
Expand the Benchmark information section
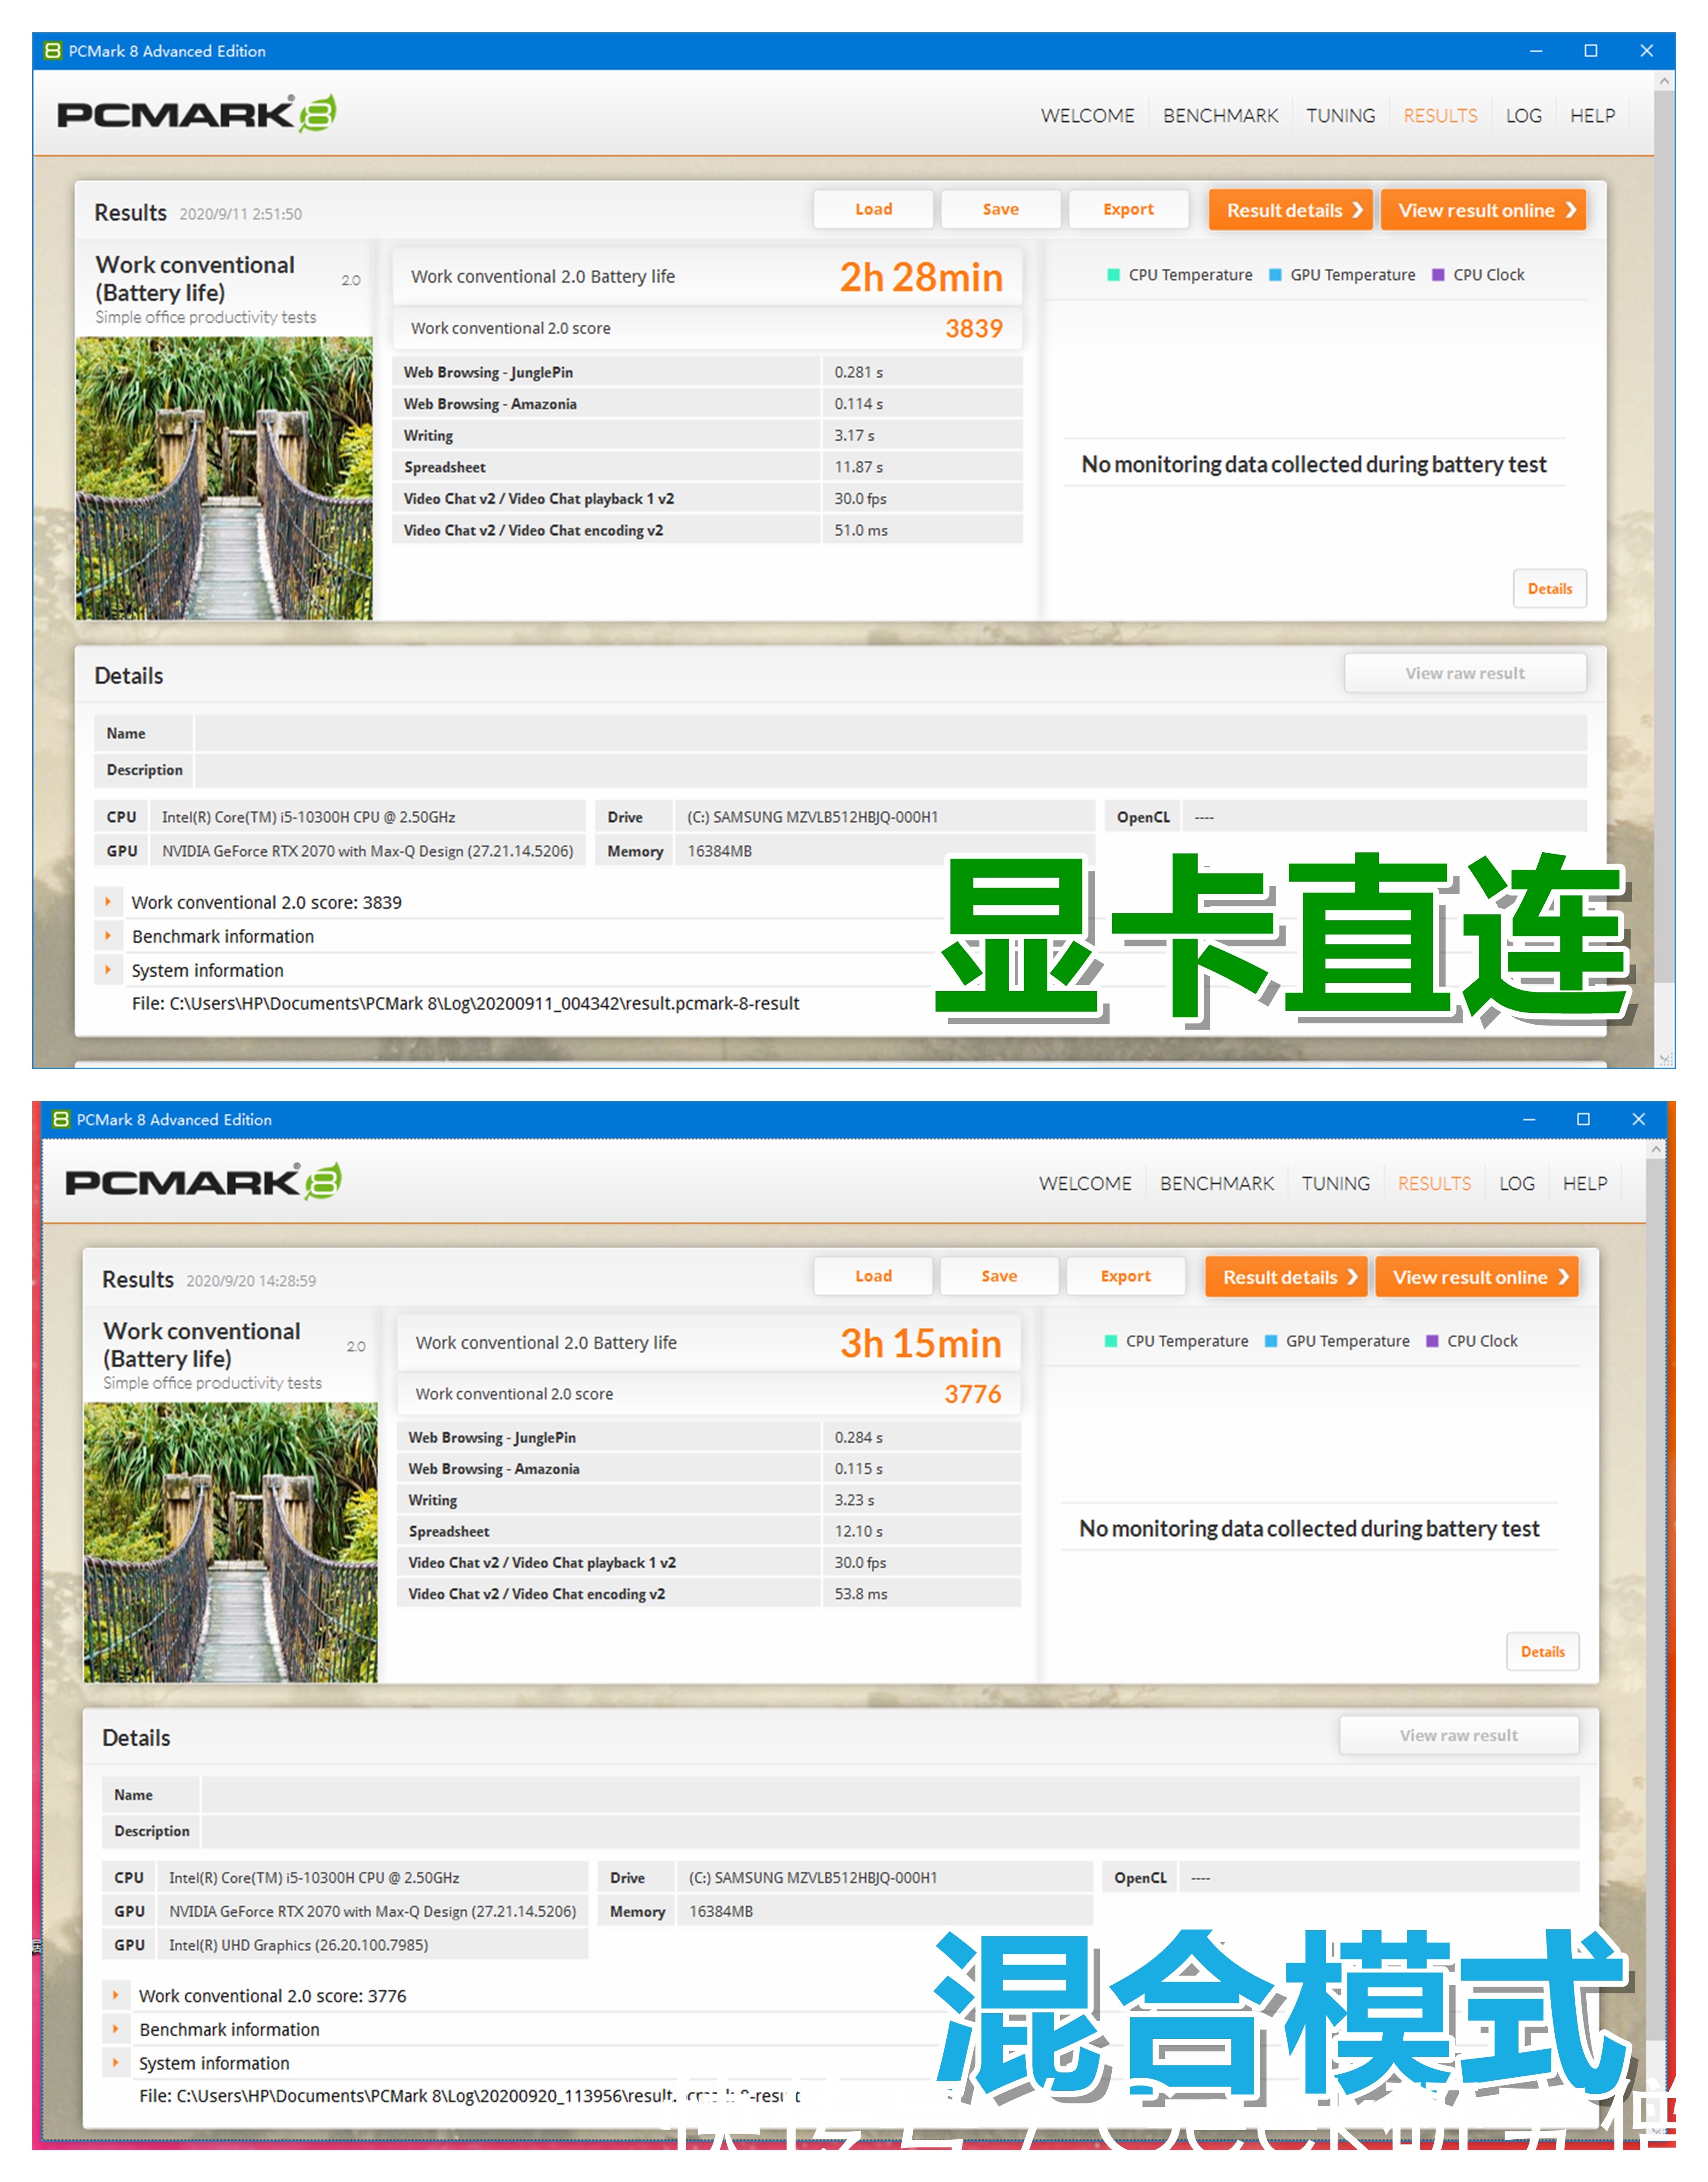coord(109,937)
